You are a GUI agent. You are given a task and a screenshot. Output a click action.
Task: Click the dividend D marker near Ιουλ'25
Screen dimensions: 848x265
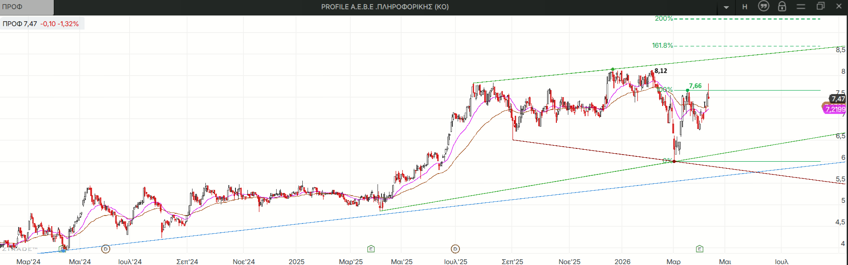pyautogui.click(x=455, y=249)
